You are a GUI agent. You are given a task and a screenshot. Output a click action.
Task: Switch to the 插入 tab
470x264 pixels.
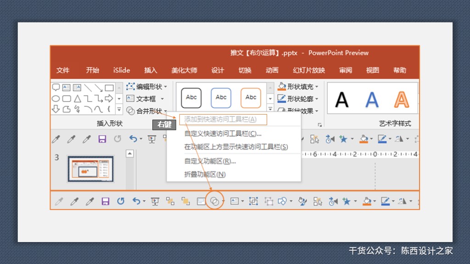click(151, 70)
